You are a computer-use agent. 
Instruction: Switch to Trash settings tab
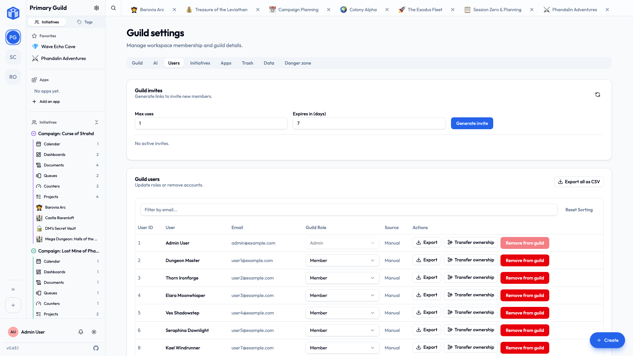click(247, 63)
